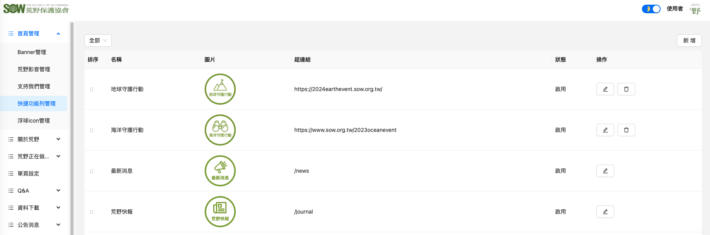Viewport: 710px width, 235px height.
Task: Toggle the dark mode switch
Action: 651,9
